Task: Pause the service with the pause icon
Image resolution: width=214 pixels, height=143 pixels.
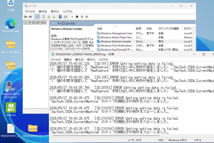Action: tap(82, 17)
